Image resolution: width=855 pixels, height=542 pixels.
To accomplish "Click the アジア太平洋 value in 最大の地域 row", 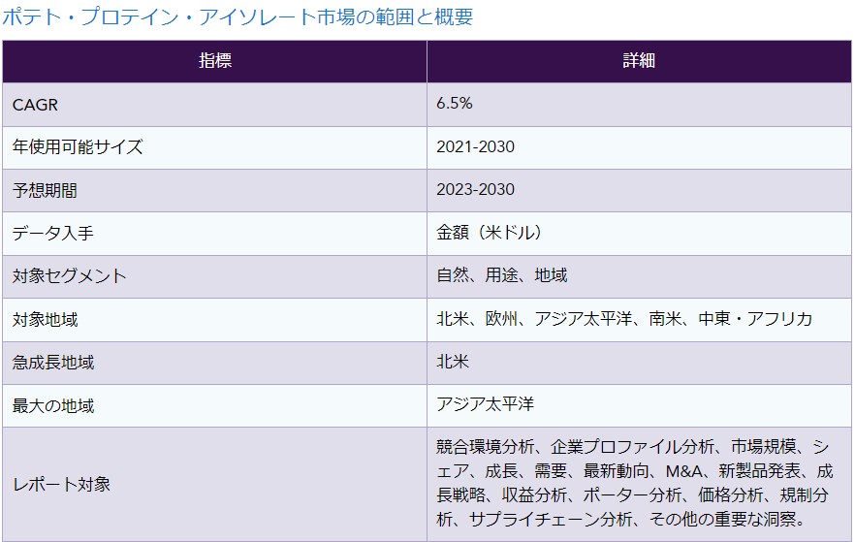I will pyautogui.click(x=486, y=405).
